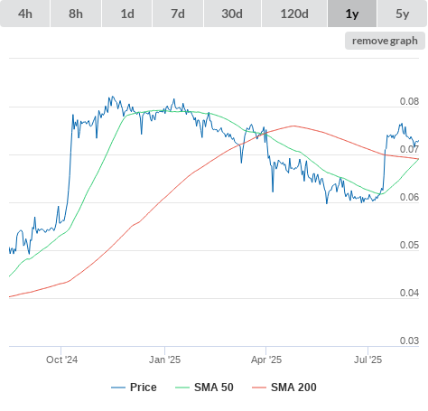Click the remove graph button
Screen dimensions: 428x411
pyautogui.click(x=385, y=41)
